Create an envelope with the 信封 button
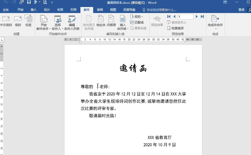The height and width of the screenshot is (155, 251). pyautogui.click(x=18, y=21)
